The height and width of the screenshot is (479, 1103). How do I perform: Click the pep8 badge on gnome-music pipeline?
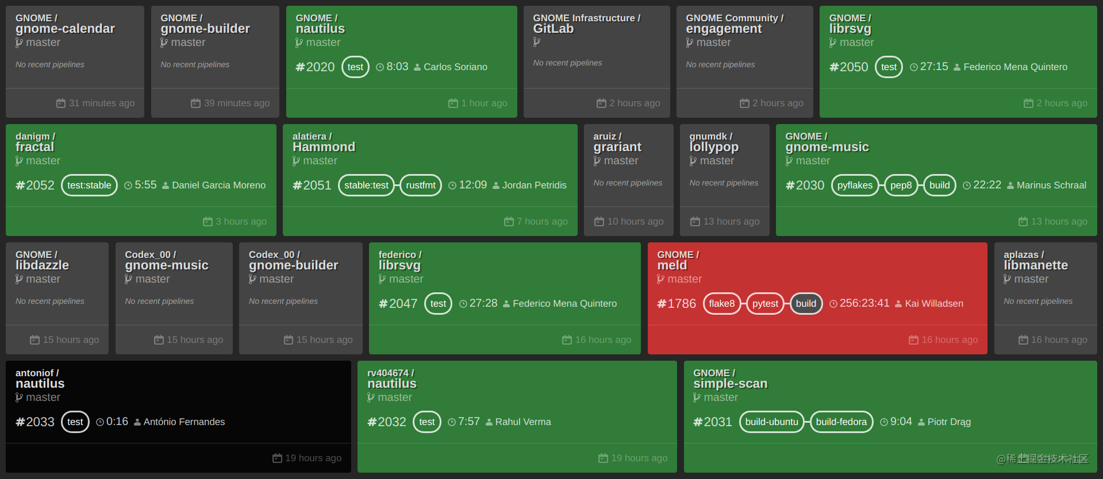coord(901,185)
